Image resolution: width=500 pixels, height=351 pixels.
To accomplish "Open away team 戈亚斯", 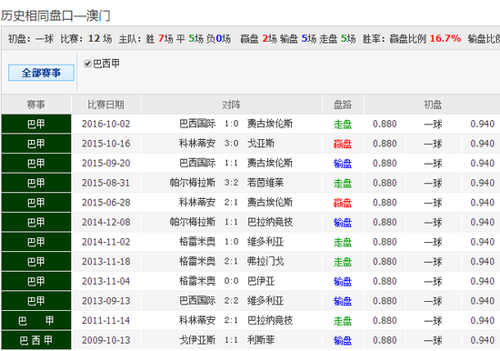I will (x=261, y=144).
